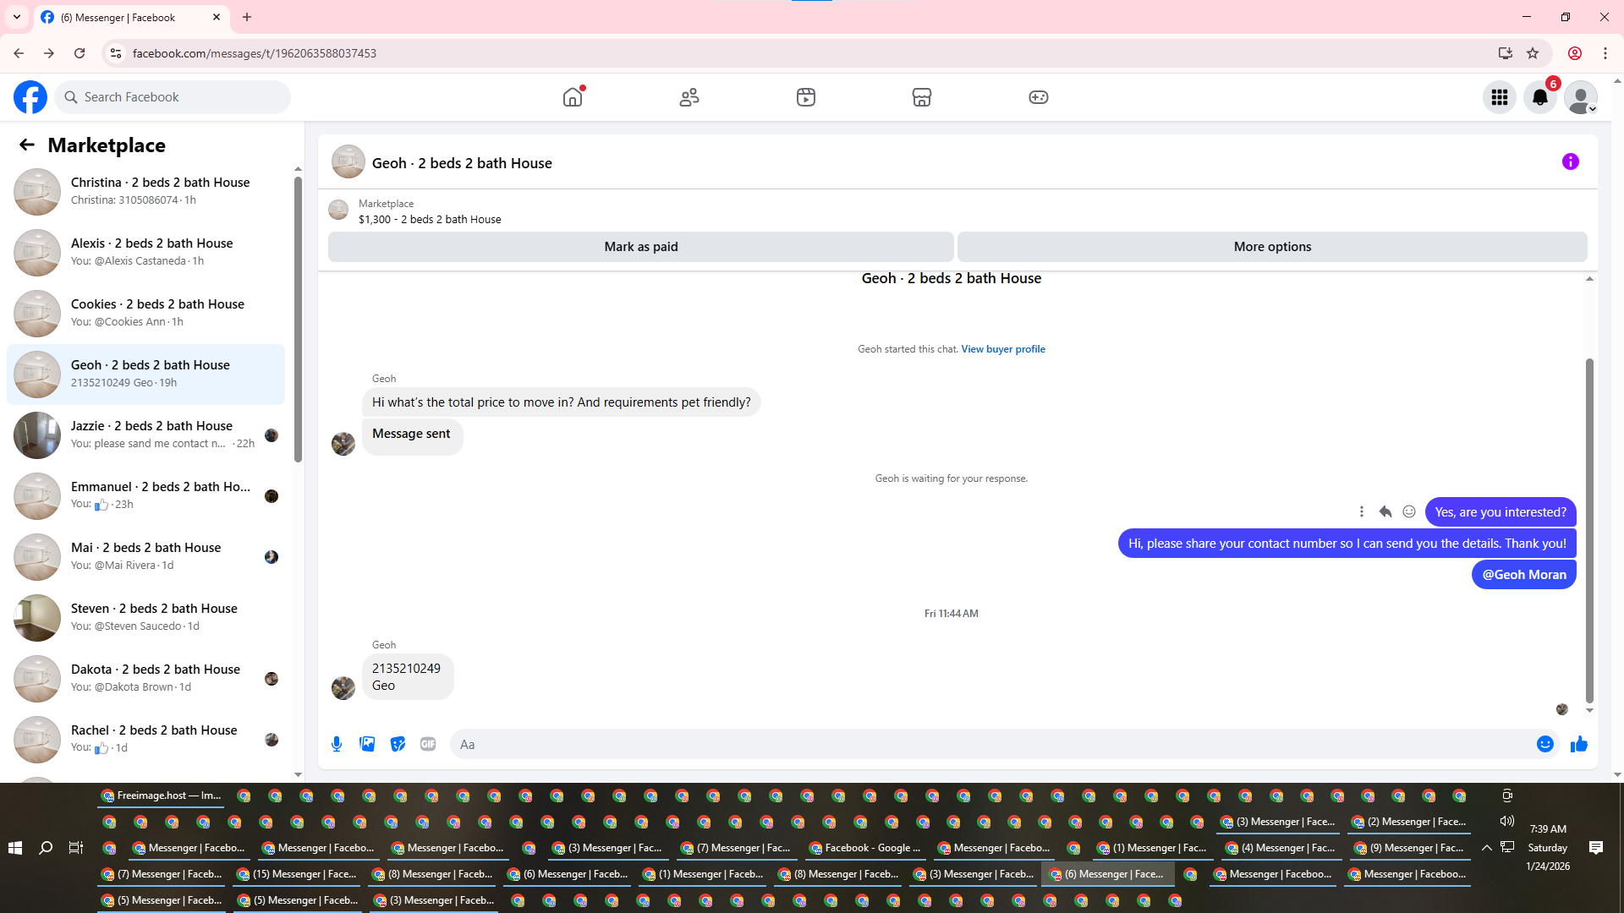
Task: Click the voice clip microphone icon
Action: click(337, 744)
